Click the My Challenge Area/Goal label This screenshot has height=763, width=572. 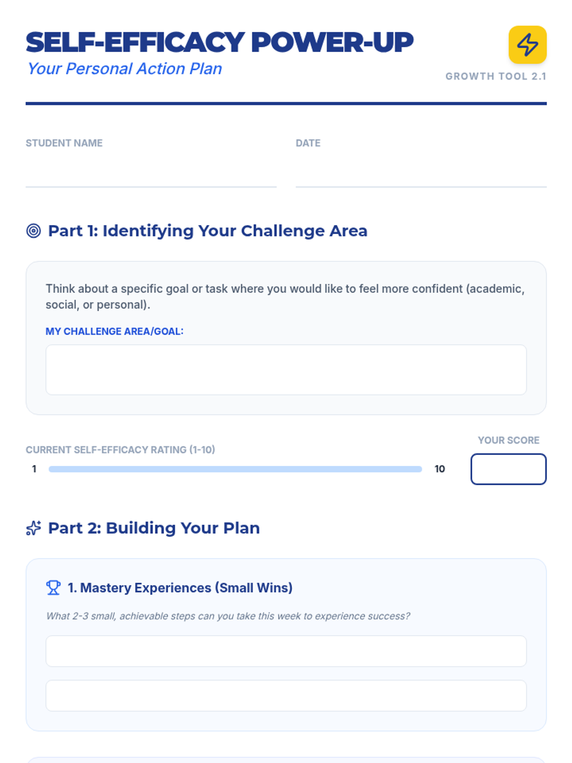pos(114,331)
